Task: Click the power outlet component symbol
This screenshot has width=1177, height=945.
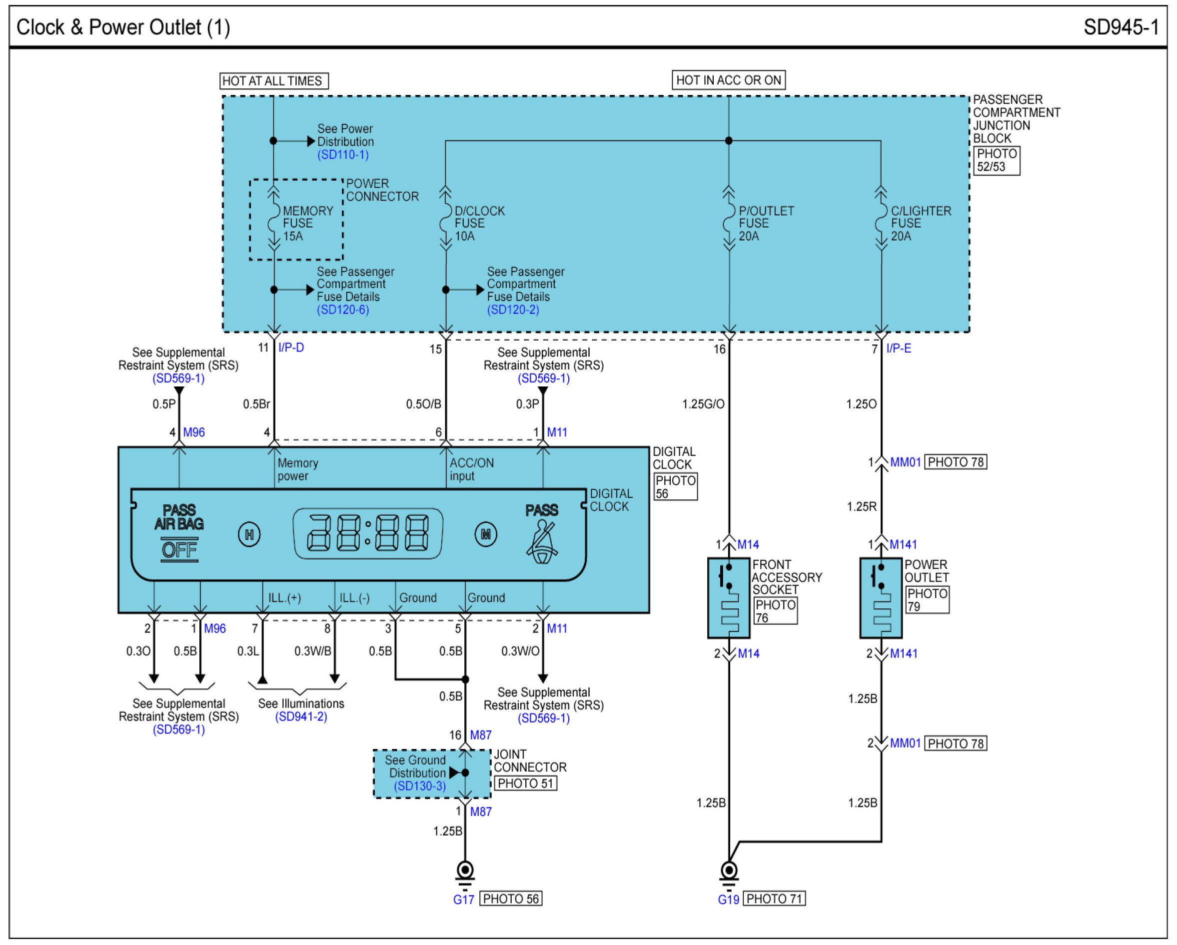Action: coord(881,597)
